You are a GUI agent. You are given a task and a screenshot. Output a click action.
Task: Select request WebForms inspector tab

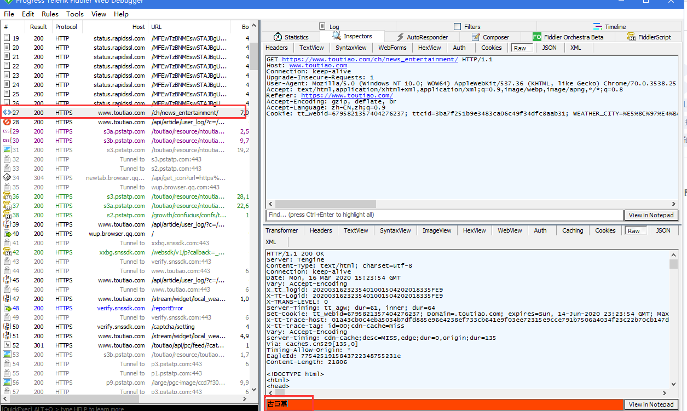[x=392, y=48]
